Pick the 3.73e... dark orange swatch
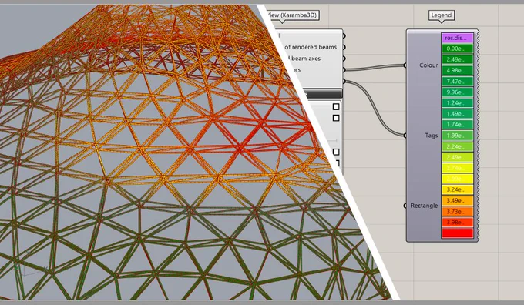524x305 pixels. point(458,212)
